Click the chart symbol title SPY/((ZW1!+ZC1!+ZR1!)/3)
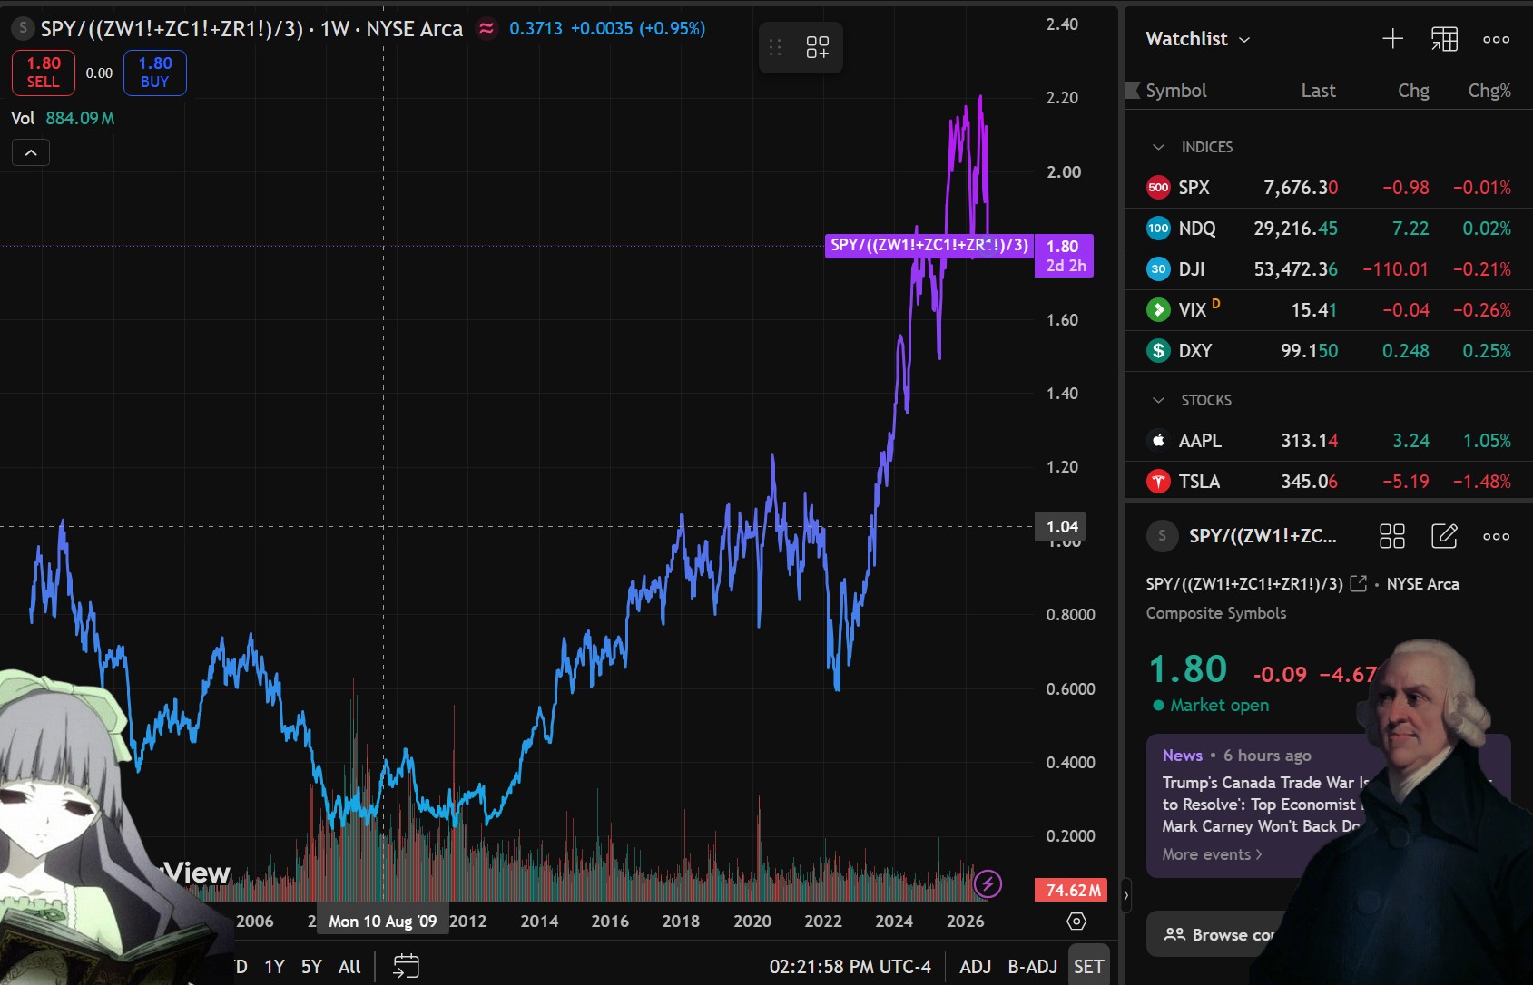1533x985 pixels. [x=172, y=29]
